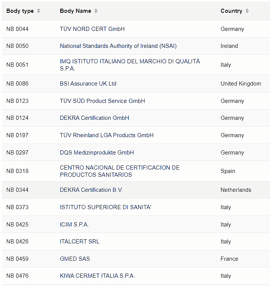Open DEKRA Certification GmbH link
The width and height of the screenshot is (271, 286).
pos(94,118)
